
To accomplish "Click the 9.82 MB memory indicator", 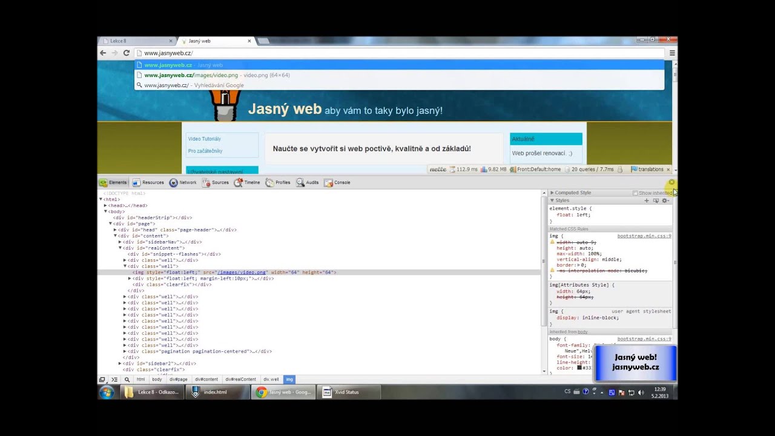I will click(493, 170).
